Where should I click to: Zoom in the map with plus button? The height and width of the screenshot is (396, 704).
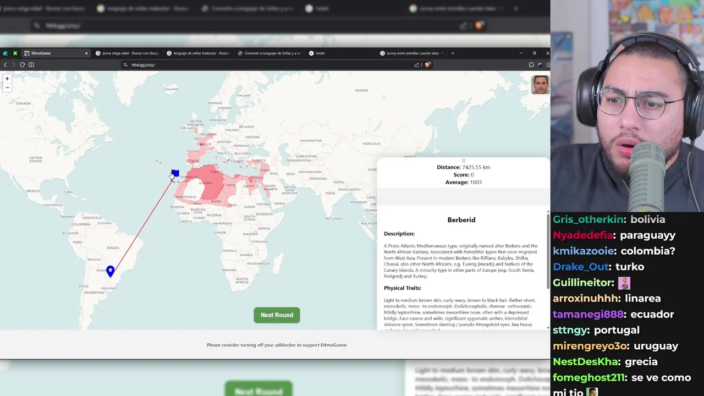[x=7, y=79]
